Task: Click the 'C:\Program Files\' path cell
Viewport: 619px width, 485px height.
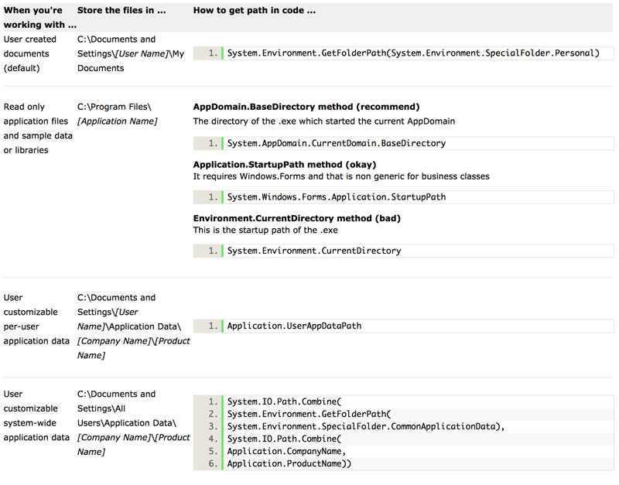Action: [x=115, y=107]
